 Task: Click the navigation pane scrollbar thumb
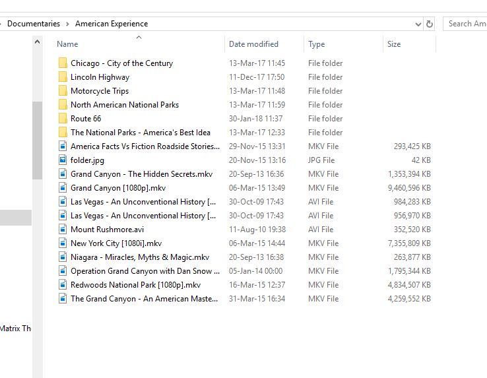coord(37,141)
